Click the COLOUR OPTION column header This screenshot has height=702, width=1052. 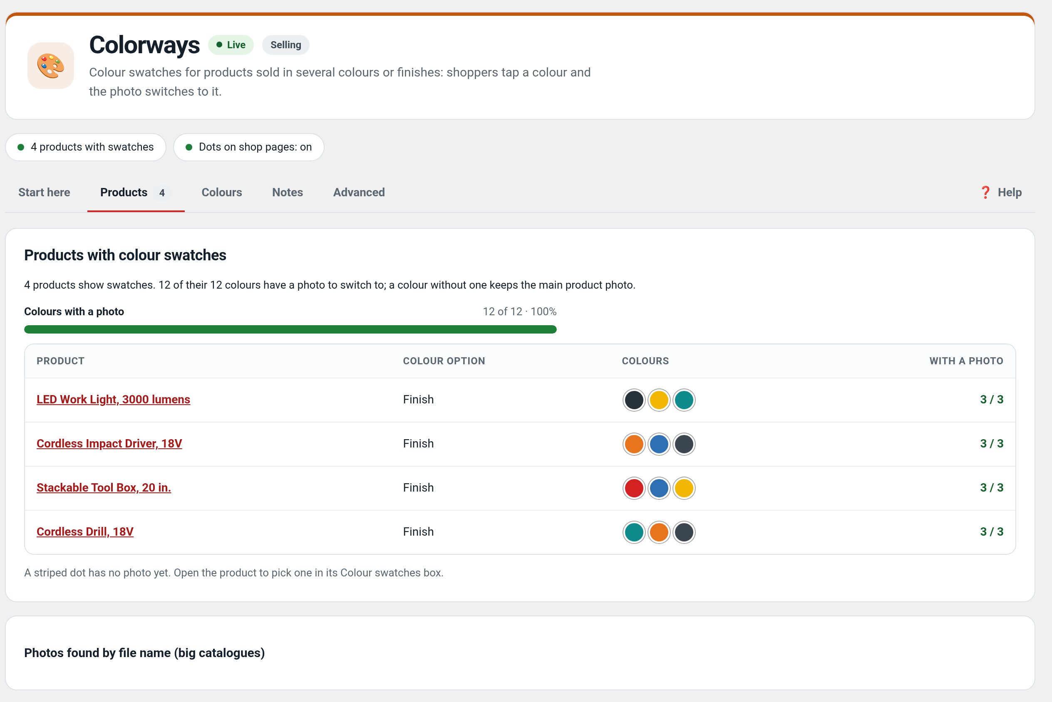(444, 361)
